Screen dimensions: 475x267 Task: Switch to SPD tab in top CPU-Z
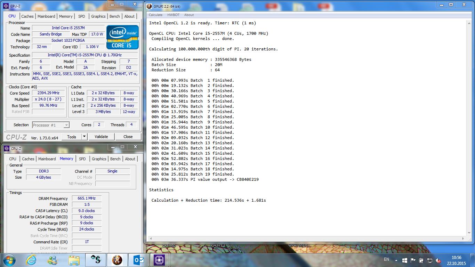(x=82, y=16)
